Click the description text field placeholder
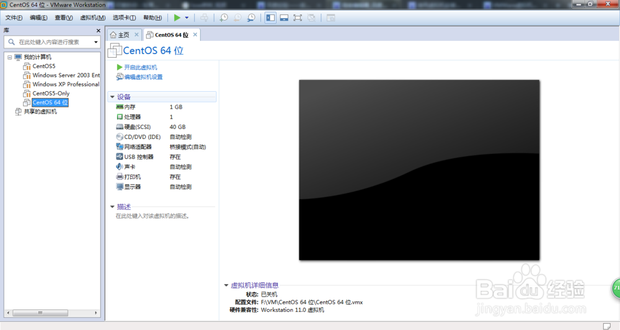 point(153,216)
